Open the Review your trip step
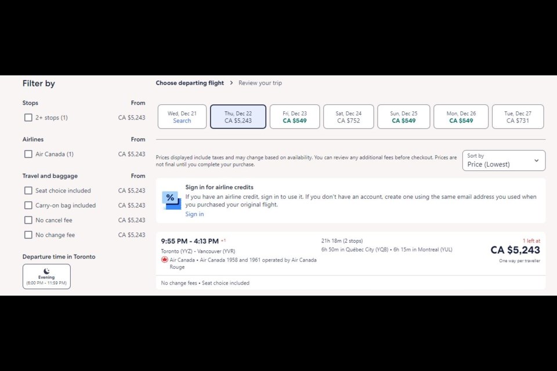Image resolution: width=557 pixels, height=371 pixels. tap(260, 83)
